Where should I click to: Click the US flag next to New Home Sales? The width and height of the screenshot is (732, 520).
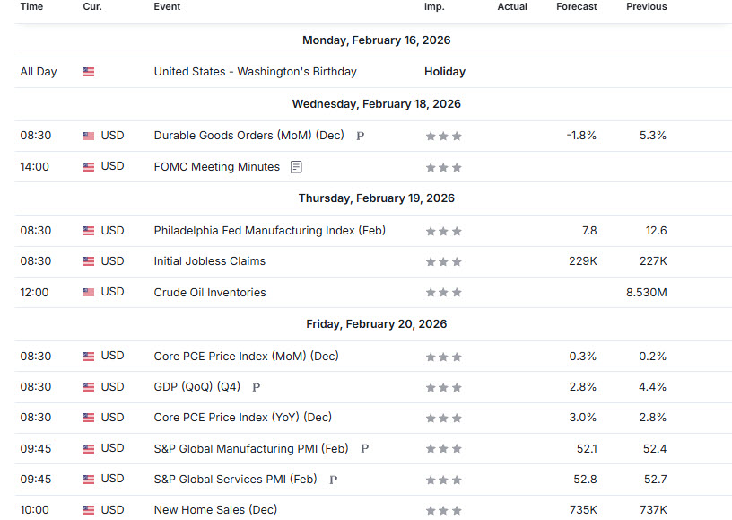coord(88,510)
